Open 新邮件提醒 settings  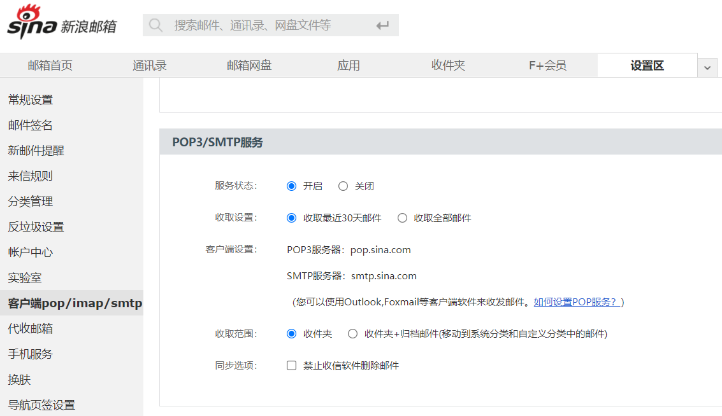36,151
